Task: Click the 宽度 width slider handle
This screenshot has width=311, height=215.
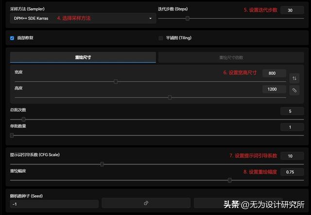Action: point(116,81)
